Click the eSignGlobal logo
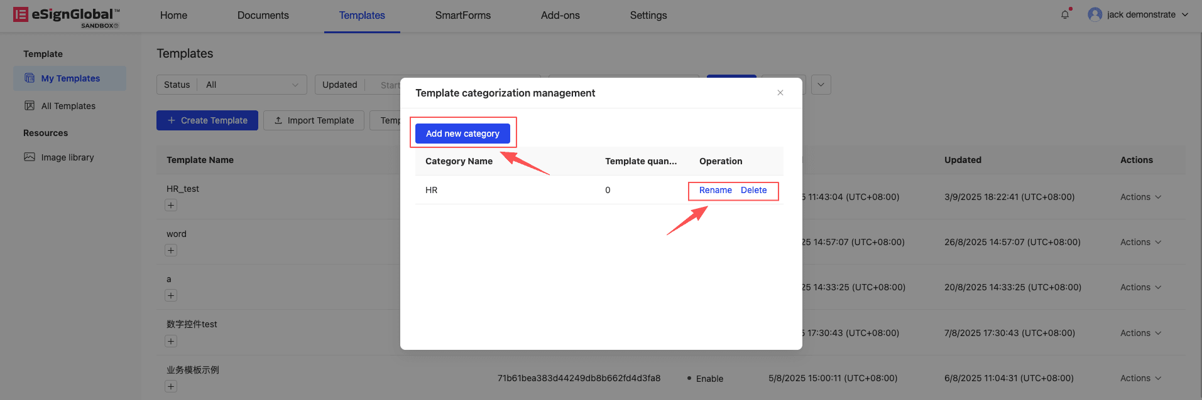1202x400 pixels. (x=66, y=16)
